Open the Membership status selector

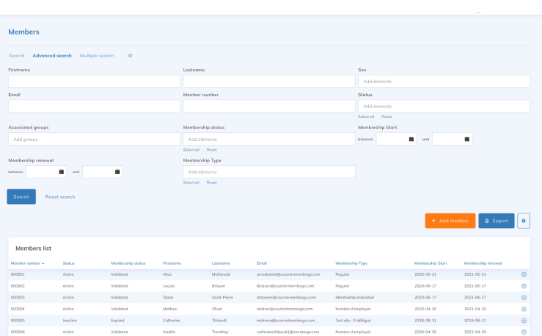pyautogui.click(x=269, y=139)
